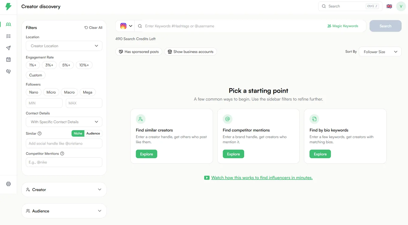Screen dimensions: 408x225
Task: Toggle the 10%+ engagement rate chip
Action: pos(84,65)
